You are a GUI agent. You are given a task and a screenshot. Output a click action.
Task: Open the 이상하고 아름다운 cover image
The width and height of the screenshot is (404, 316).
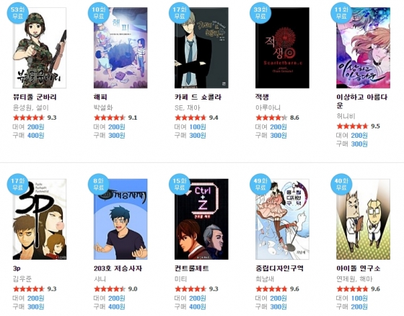click(364, 48)
